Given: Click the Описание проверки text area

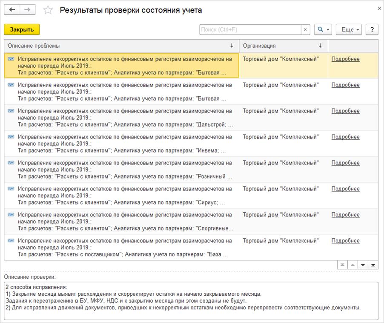Looking at the screenshot, I should coord(191,301).
